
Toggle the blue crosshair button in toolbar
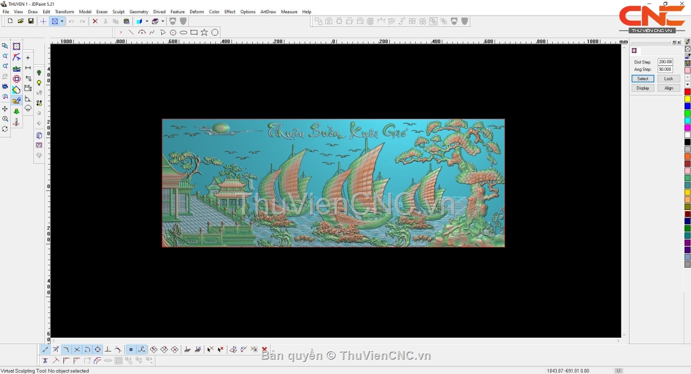[x=43, y=21]
